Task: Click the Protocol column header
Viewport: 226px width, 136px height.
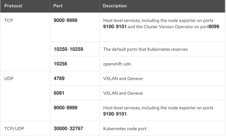Action: (13, 6)
